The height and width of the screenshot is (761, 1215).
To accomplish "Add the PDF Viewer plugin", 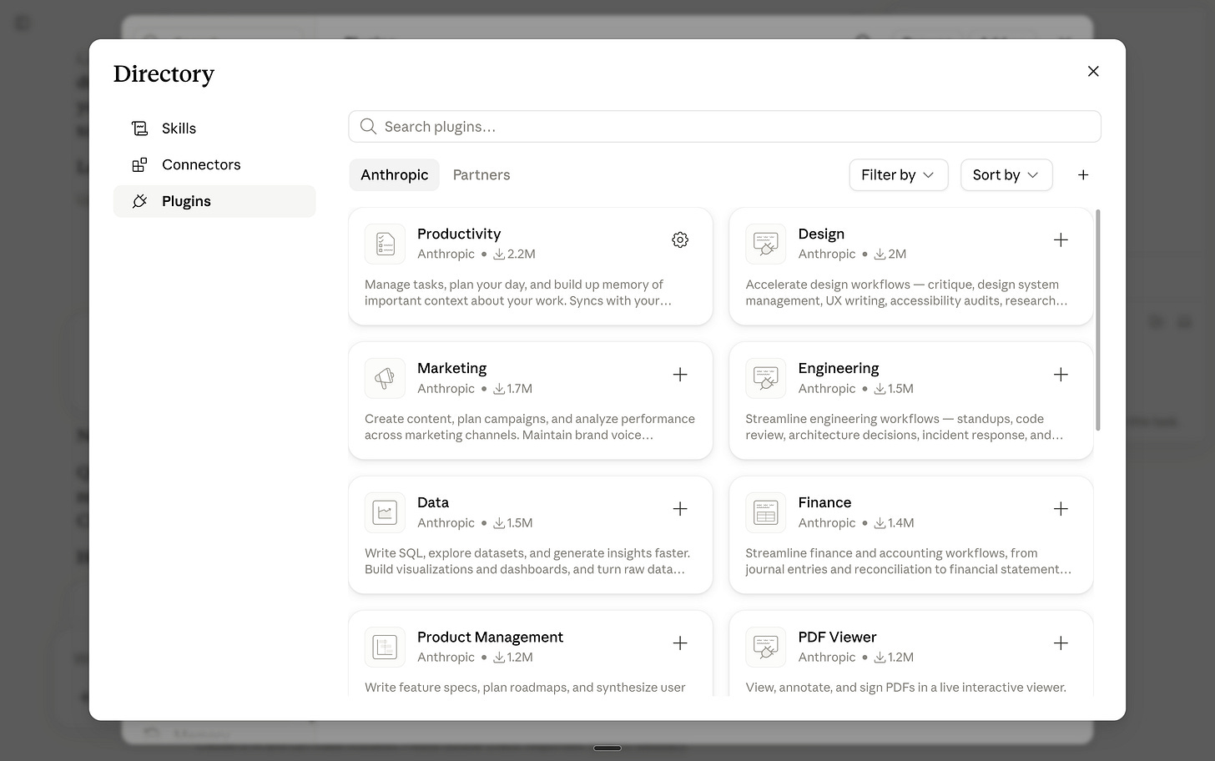I will point(1061,643).
